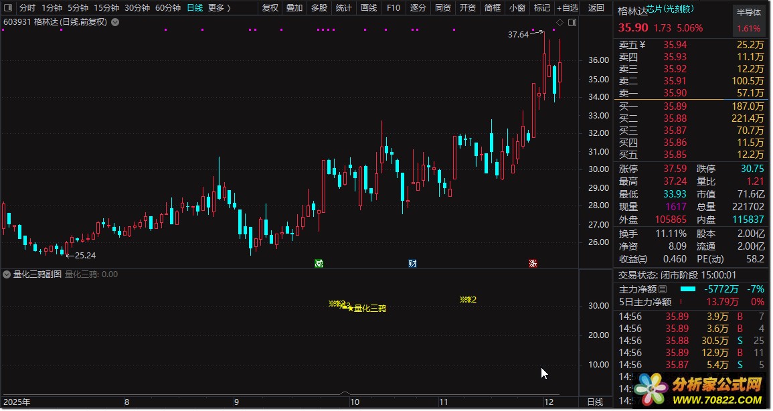The image size is (773, 411).
Task: Expand the 更多 period options
Action: click(220, 8)
